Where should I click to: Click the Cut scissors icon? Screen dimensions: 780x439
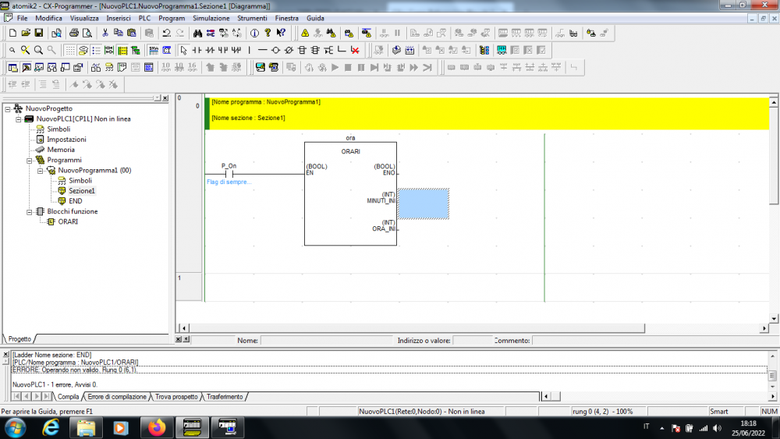point(105,33)
